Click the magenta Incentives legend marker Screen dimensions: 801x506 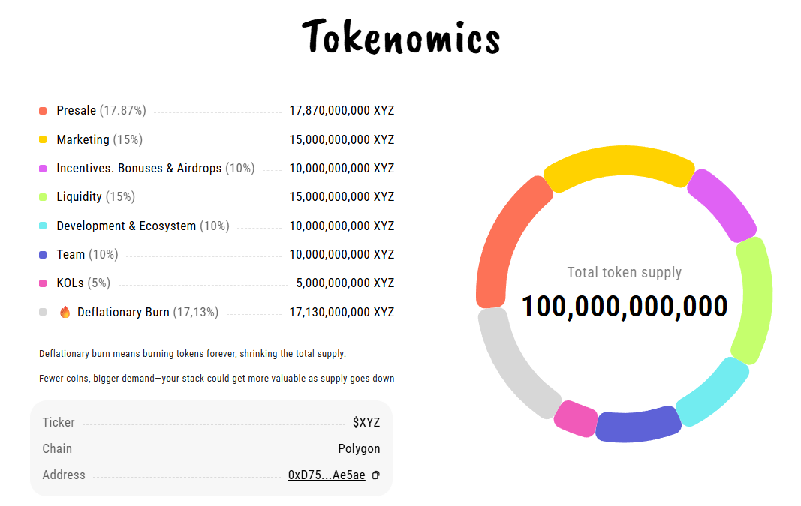(x=42, y=168)
